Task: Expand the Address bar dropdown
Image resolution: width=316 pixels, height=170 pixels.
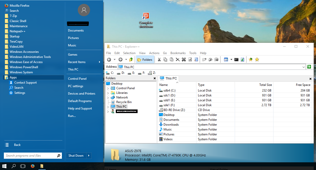Action: pyautogui.click(x=304, y=67)
